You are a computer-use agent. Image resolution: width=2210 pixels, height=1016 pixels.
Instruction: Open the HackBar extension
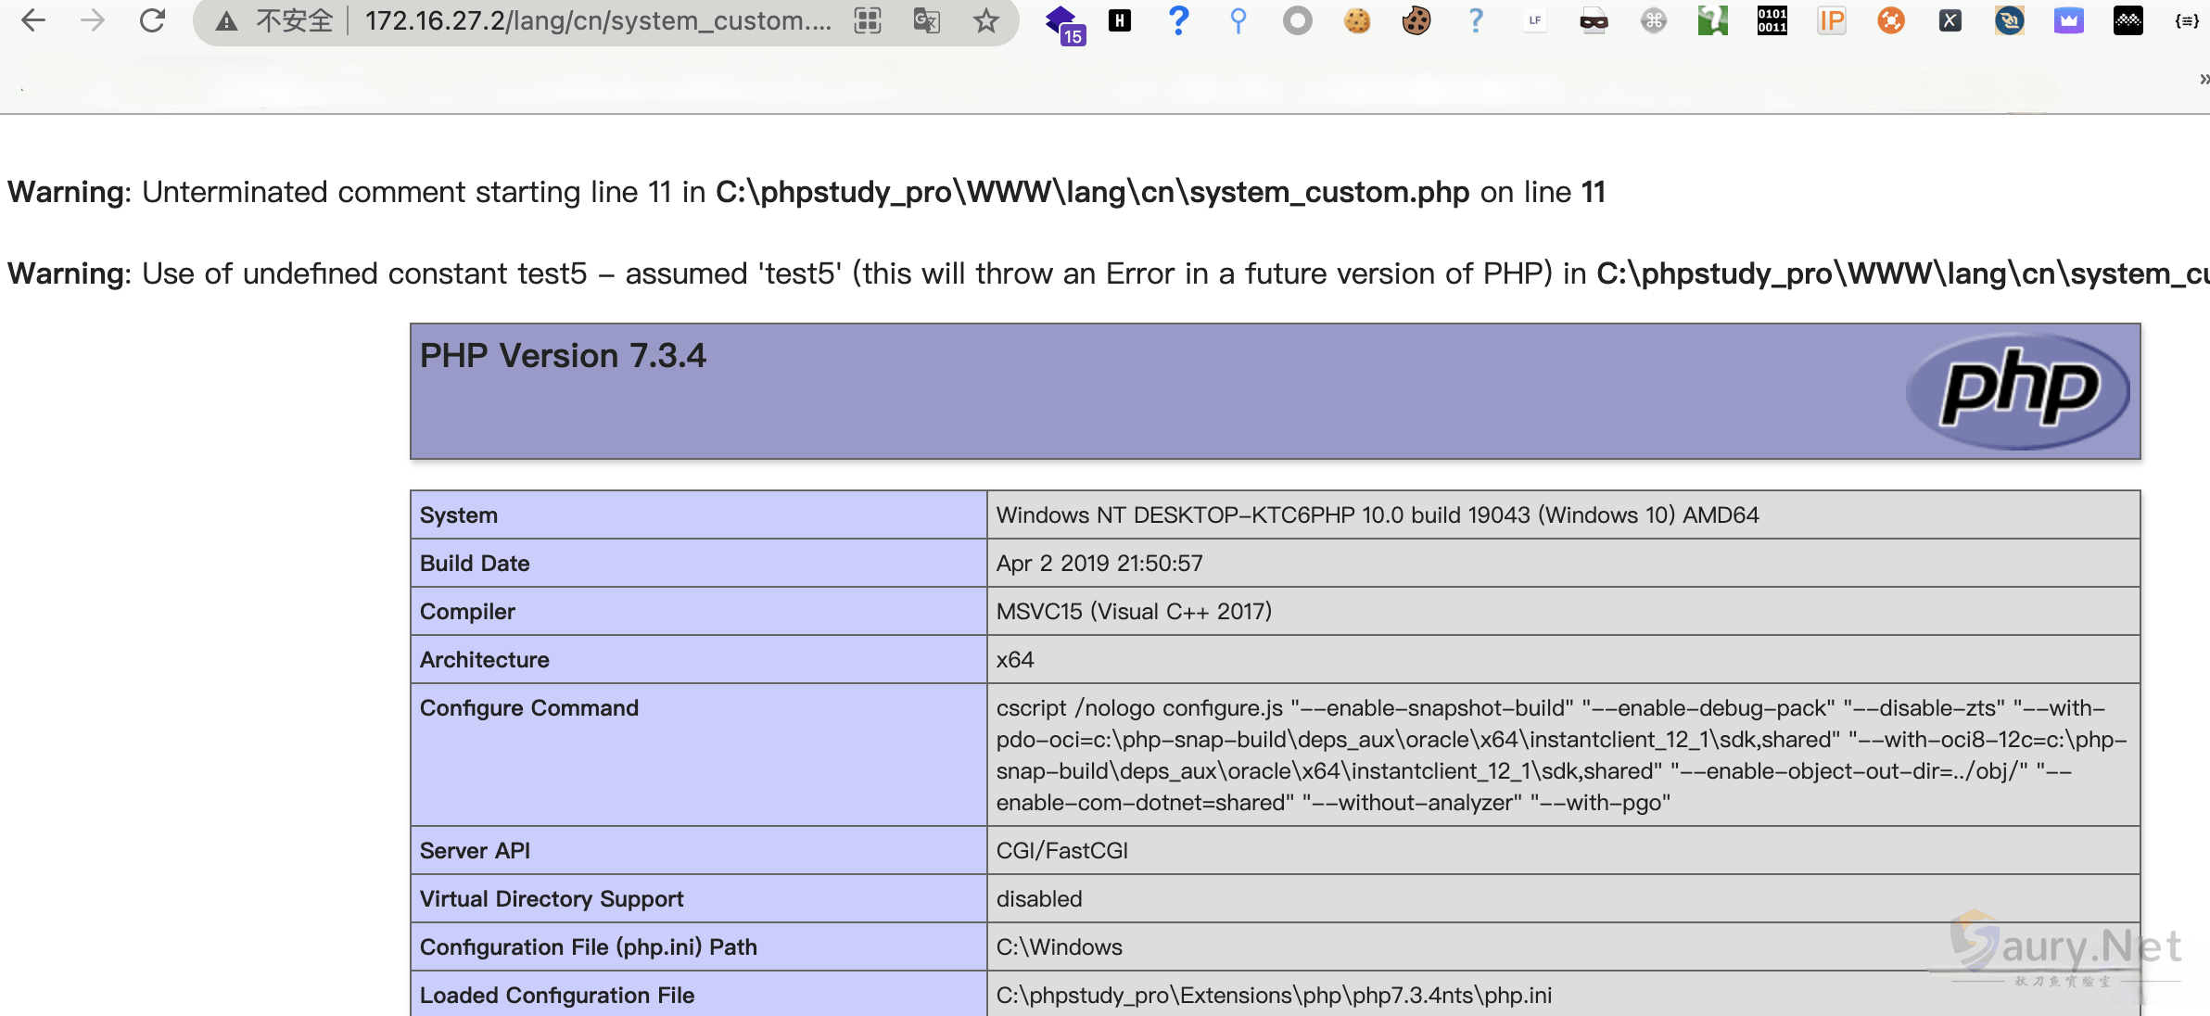1120,19
